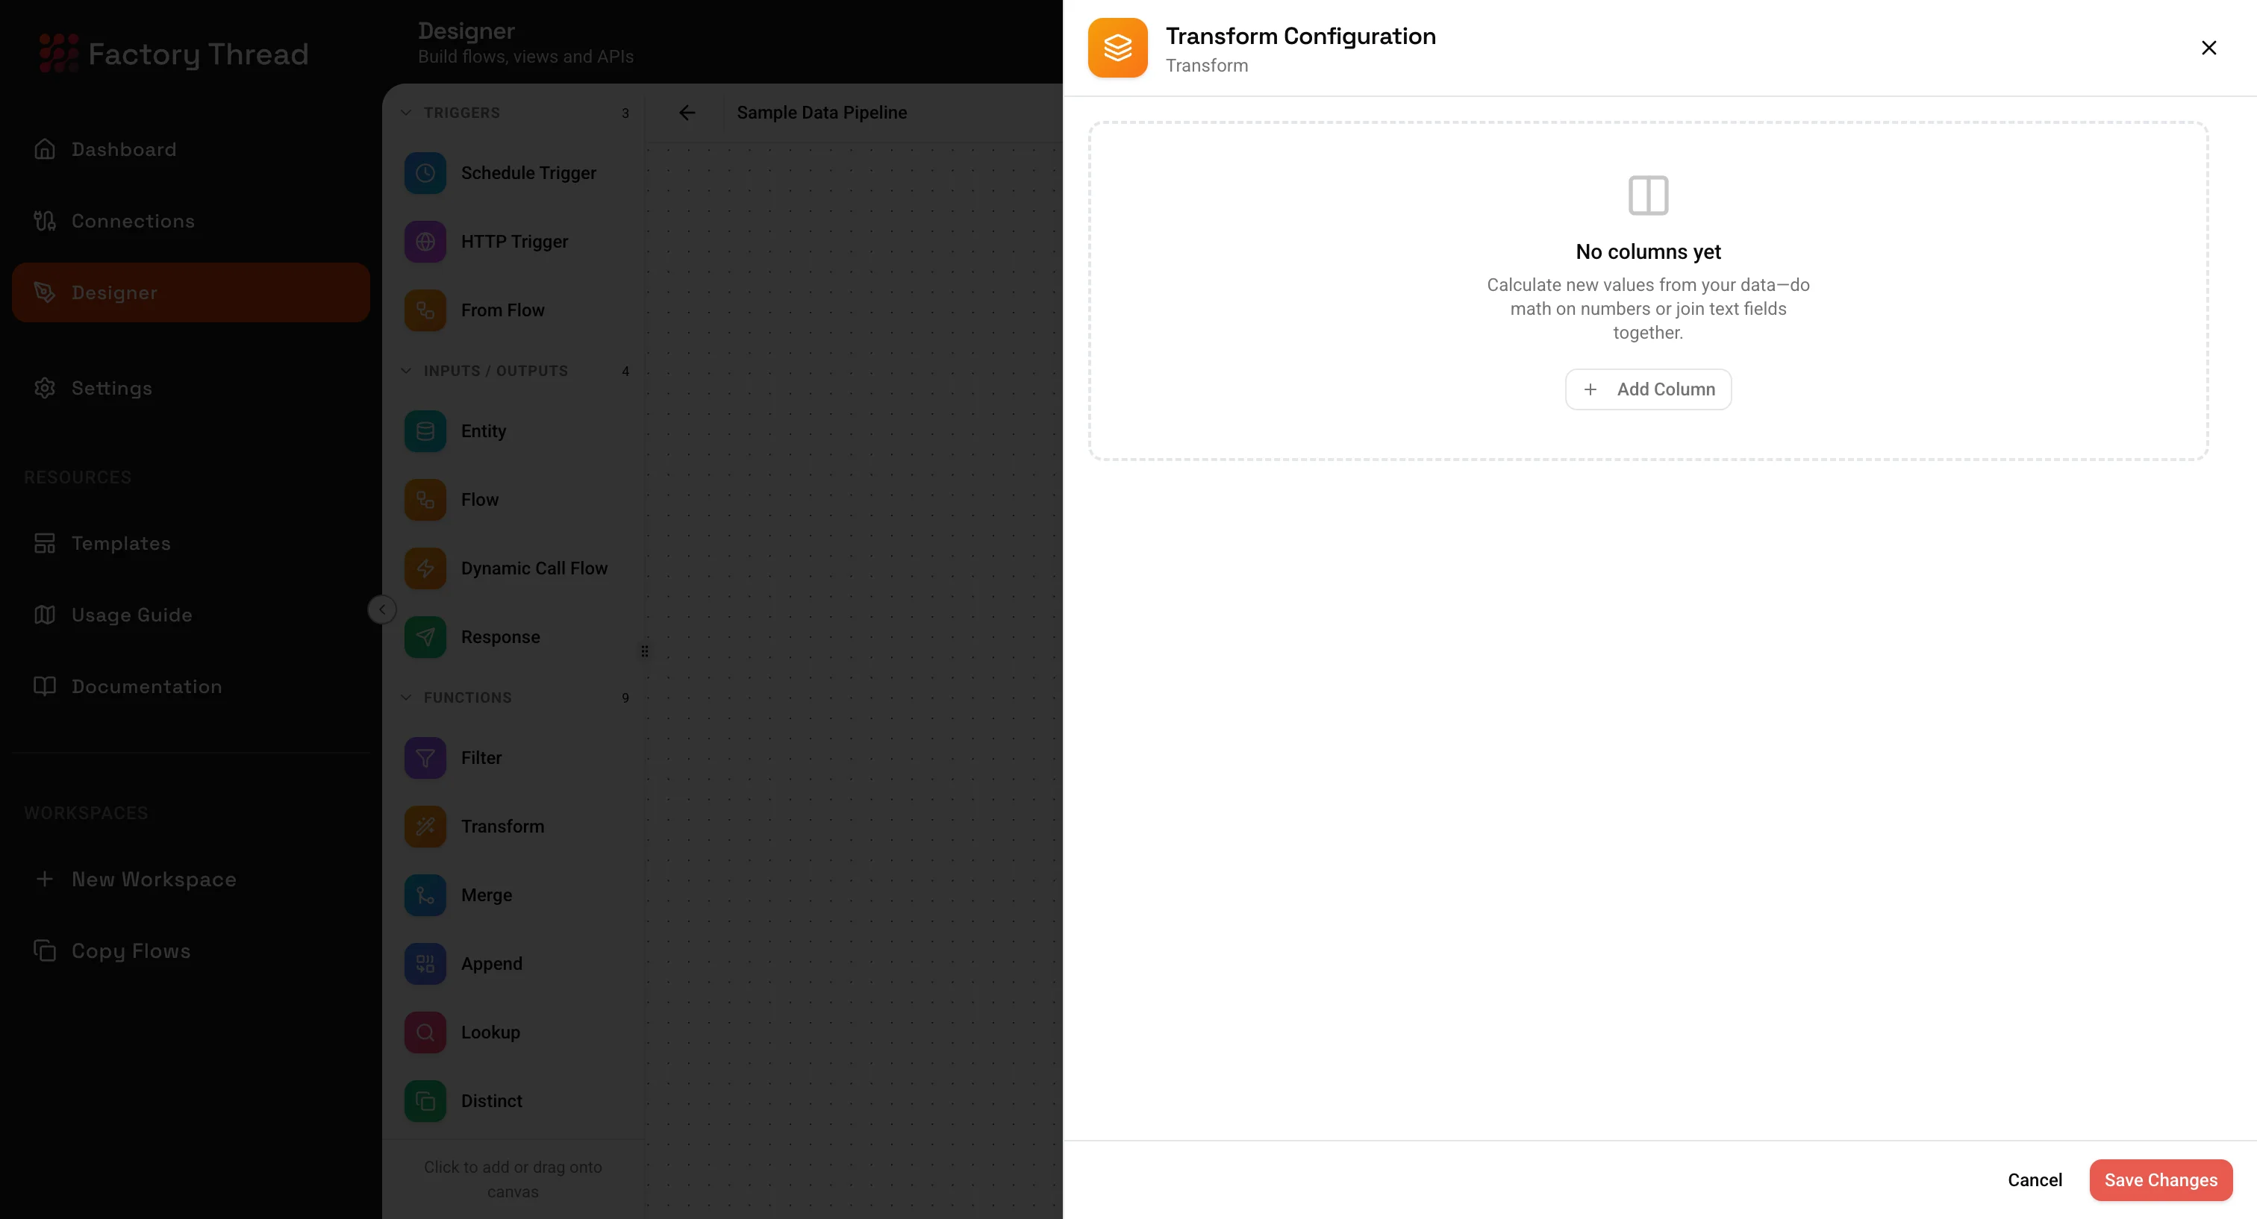Image resolution: width=2257 pixels, height=1219 pixels.
Task: Collapse the node palette sidebar
Action: tap(381, 609)
